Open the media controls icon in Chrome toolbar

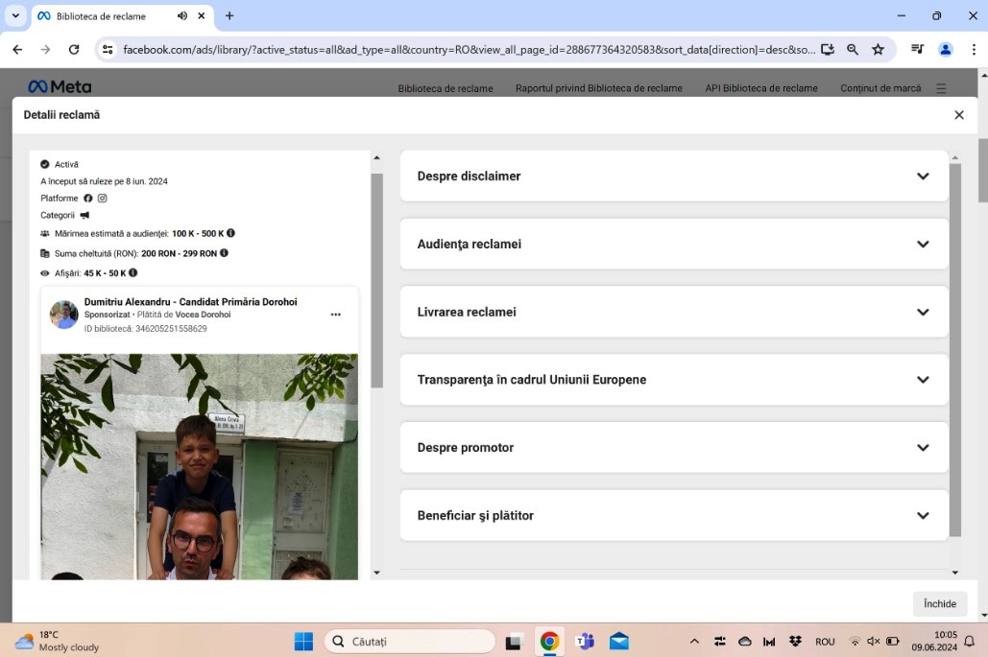[917, 50]
